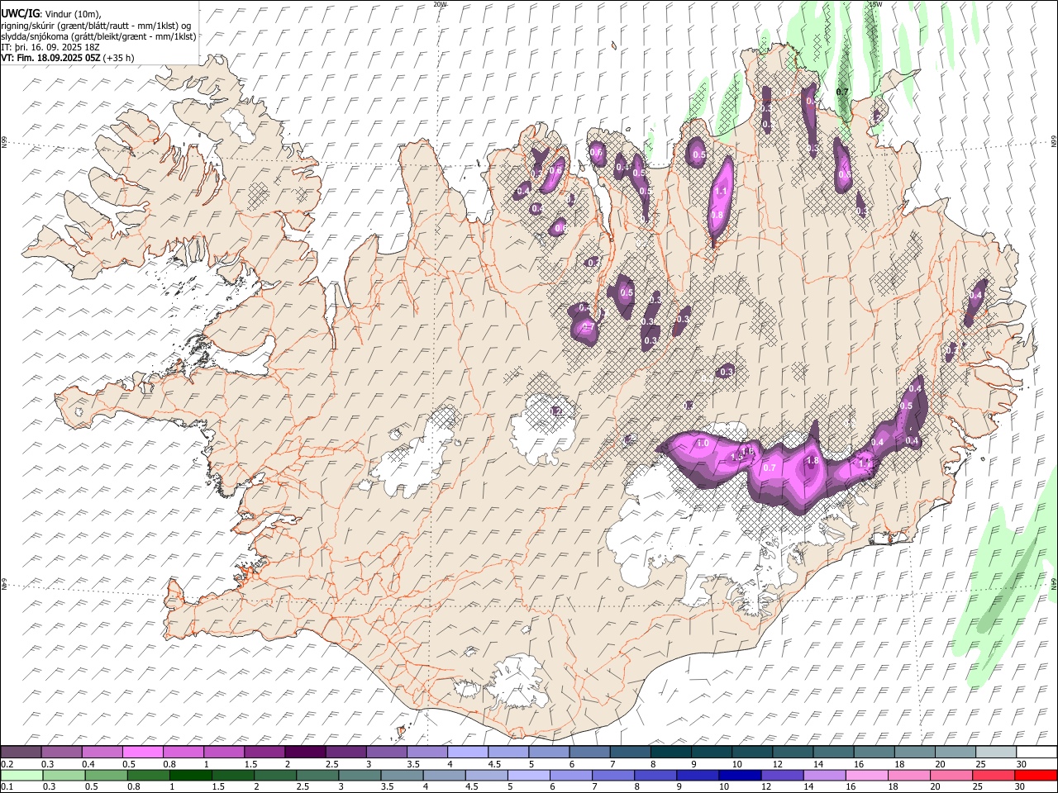Click the '15W' longitude label at the top

[875, 4]
